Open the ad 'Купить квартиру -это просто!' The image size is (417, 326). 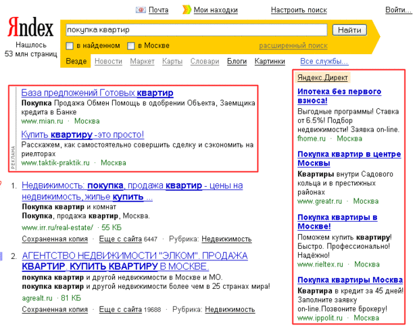coord(82,135)
